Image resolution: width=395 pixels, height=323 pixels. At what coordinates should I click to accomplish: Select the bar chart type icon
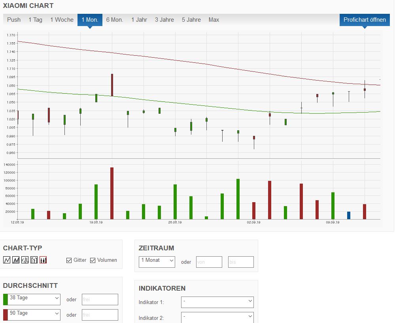point(25,260)
